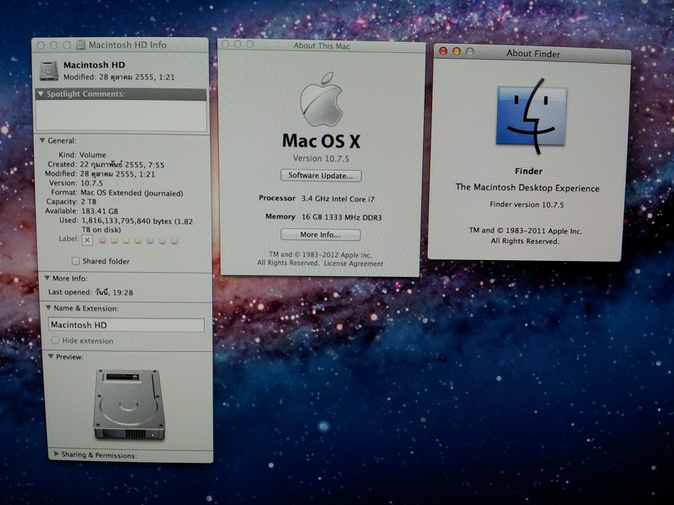Viewport: 674px width, 505px height.
Task: Open More Info in About This Mac
Action: point(321,235)
